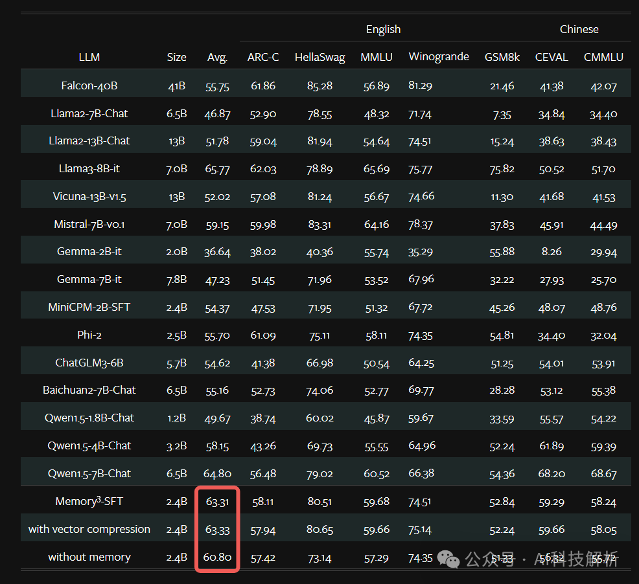Click the Chinese group header

tap(579, 29)
